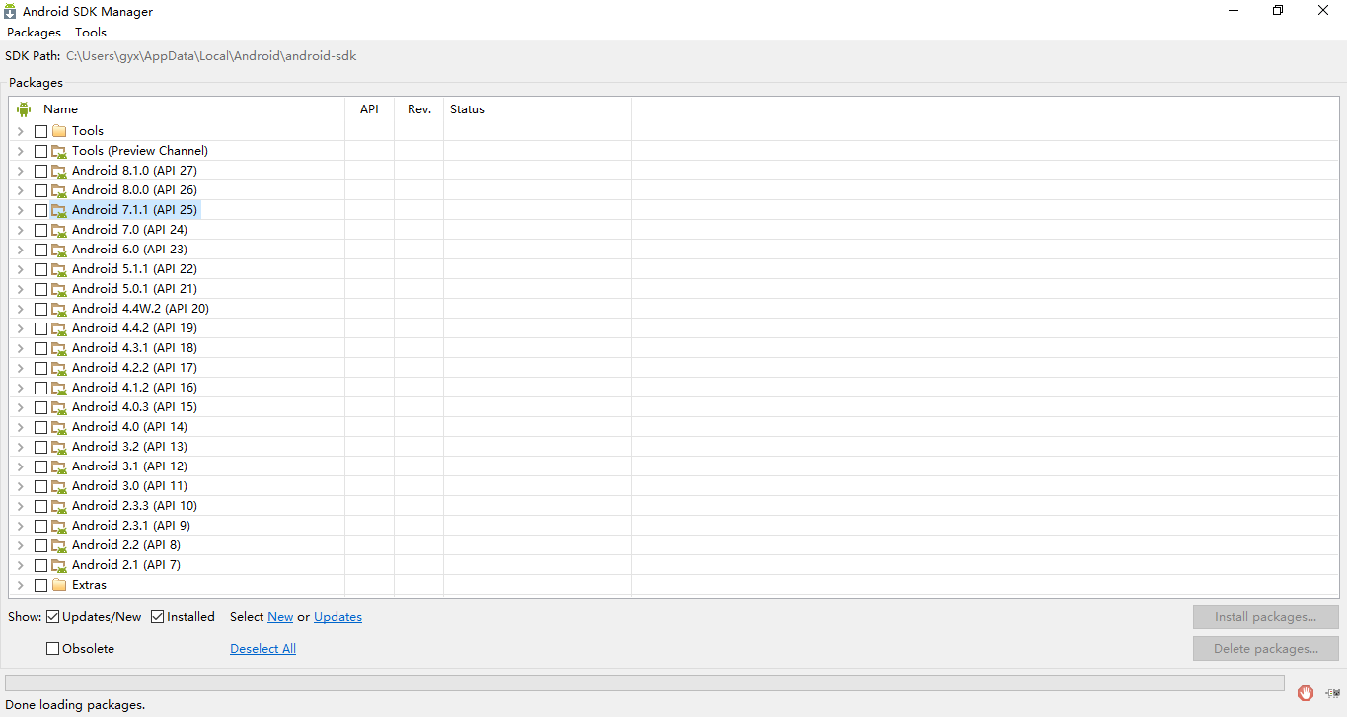Image resolution: width=1347 pixels, height=717 pixels.
Task: Toggle the Updates/New show filter
Action: 53,617
